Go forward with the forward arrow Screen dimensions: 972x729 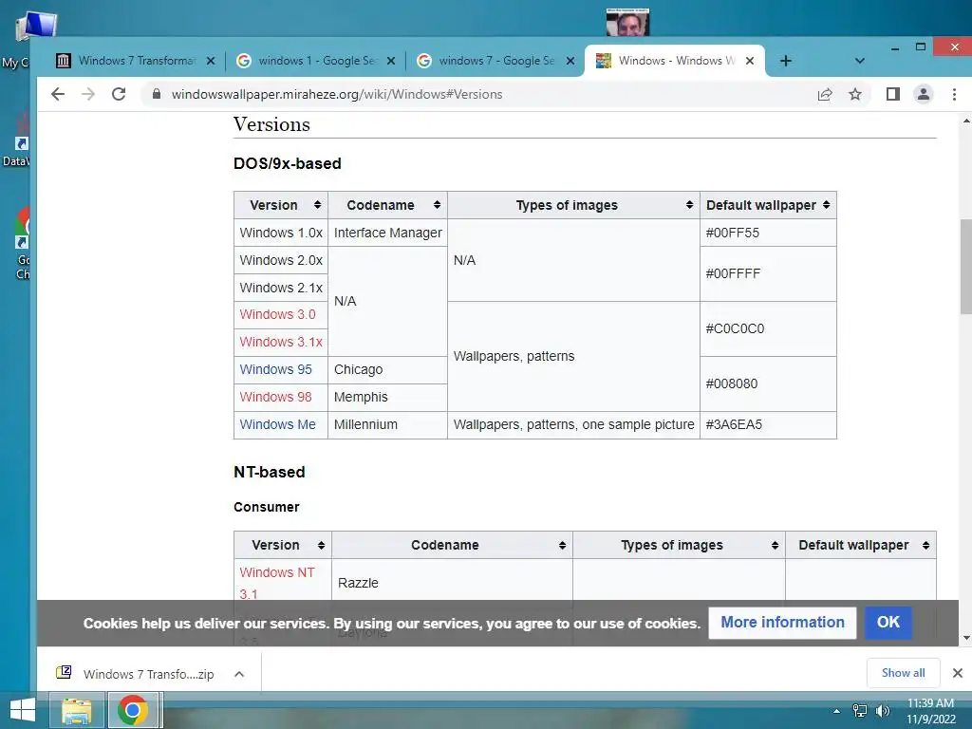point(88,94)
